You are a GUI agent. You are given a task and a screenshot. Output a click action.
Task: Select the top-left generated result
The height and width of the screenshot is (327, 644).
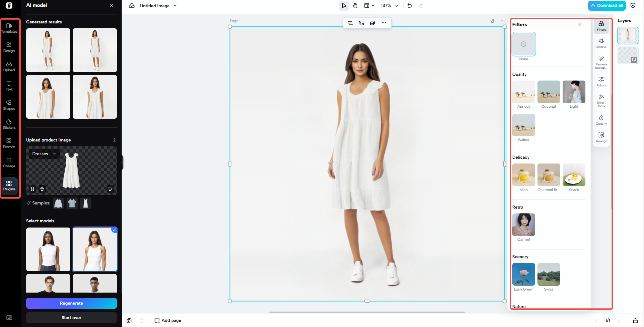point(48,50)
